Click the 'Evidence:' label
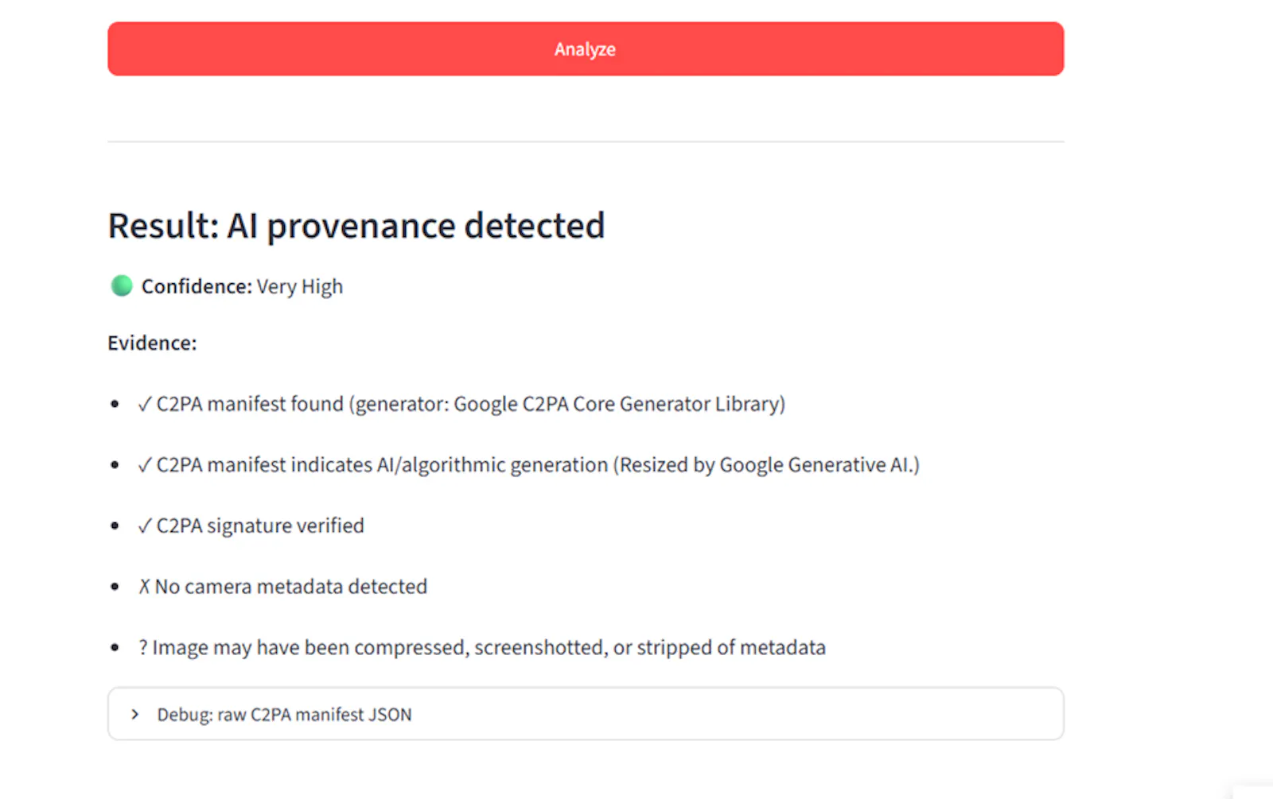The height and width of the screenshot is (799, 1273). 152,343
